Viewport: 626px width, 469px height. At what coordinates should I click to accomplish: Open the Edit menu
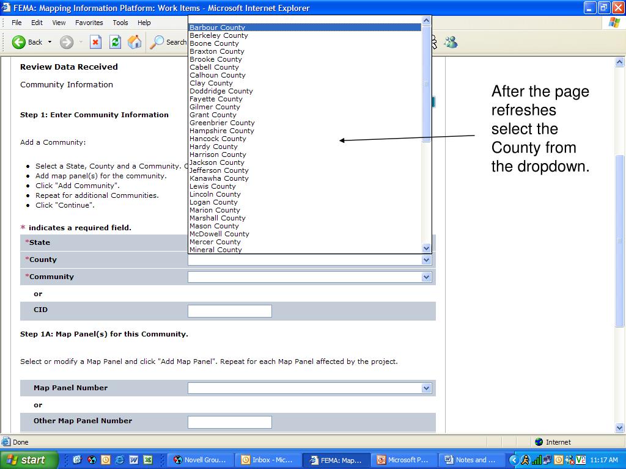37,23
